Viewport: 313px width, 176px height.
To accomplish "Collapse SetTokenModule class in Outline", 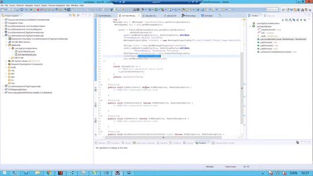I will point(250,26).
